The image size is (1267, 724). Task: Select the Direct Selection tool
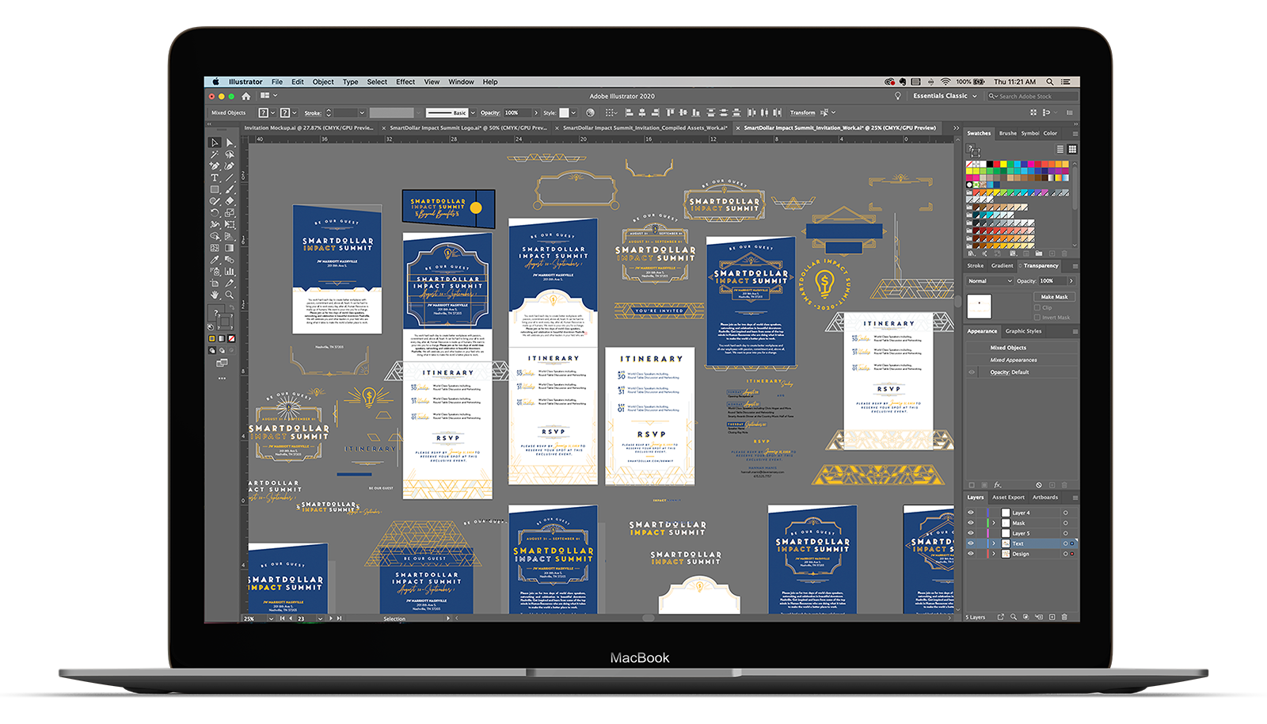tap(230, 143)
